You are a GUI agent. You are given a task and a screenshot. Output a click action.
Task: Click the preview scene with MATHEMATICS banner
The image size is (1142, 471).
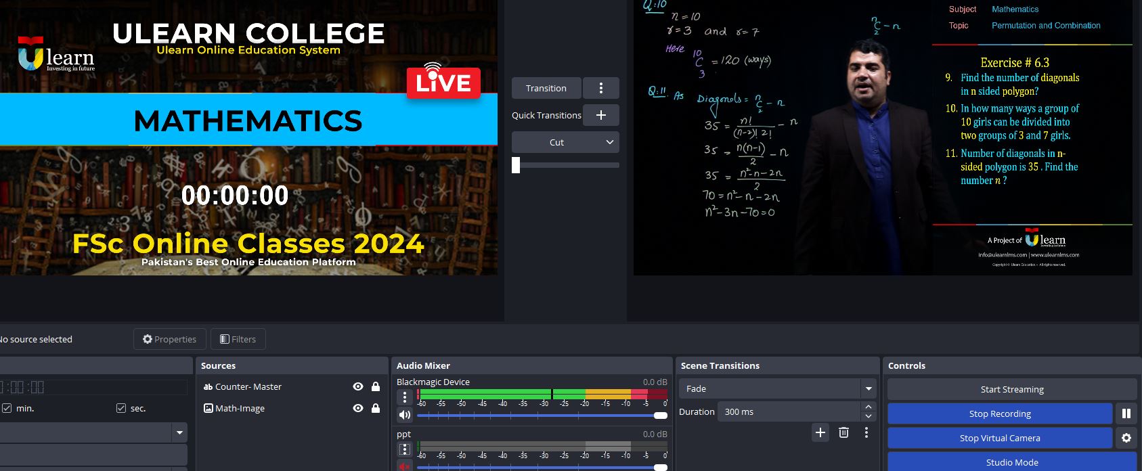pos(248,137)
